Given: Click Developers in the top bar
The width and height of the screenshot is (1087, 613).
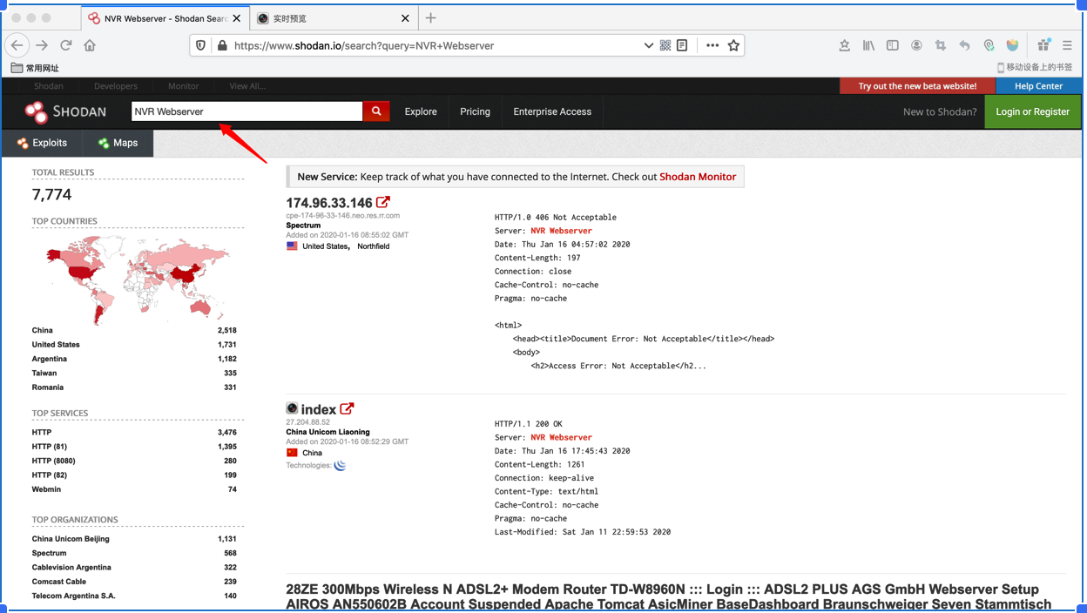Looking at the screenshot, I should pyautogui.click(x=116, y=86).
